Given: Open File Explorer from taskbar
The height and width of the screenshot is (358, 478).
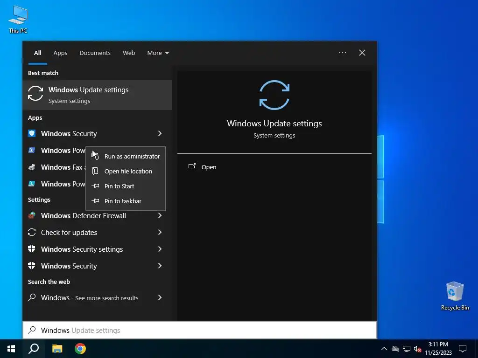Looking at the screenshot, I should [57, 349].
